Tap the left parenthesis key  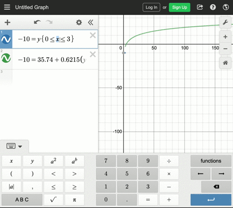click(11, 173)
